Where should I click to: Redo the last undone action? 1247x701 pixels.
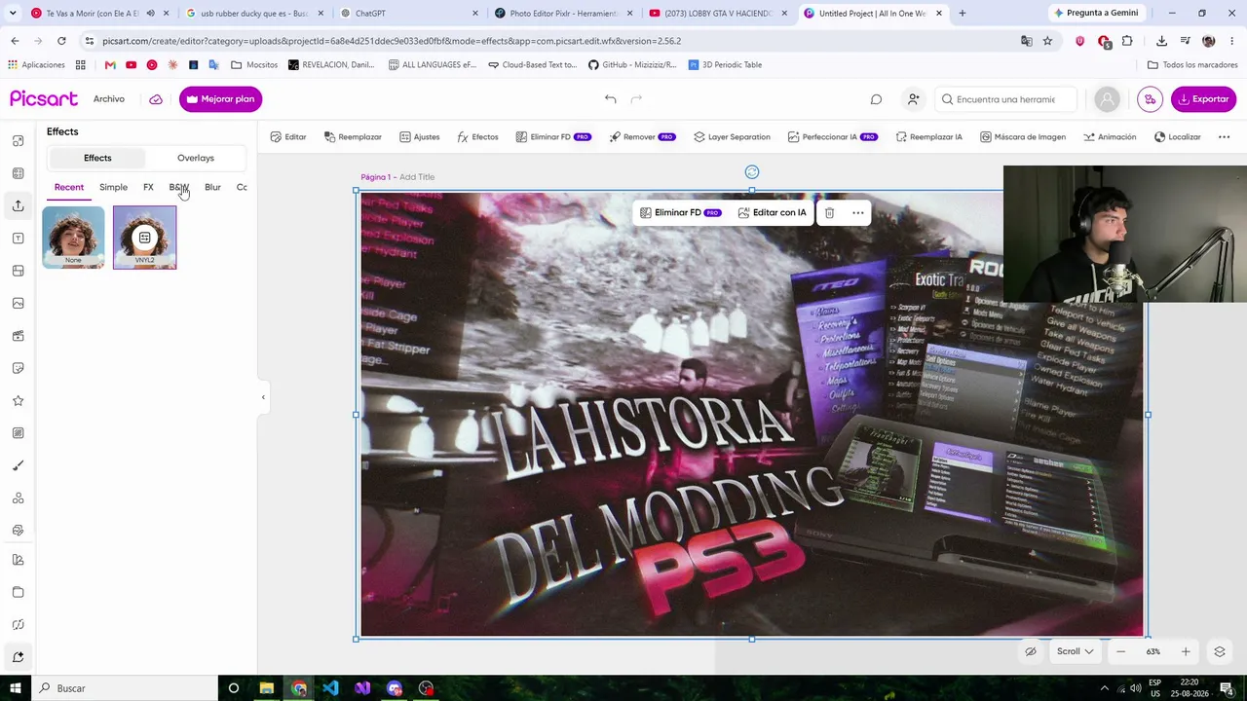tap(636, 99)
